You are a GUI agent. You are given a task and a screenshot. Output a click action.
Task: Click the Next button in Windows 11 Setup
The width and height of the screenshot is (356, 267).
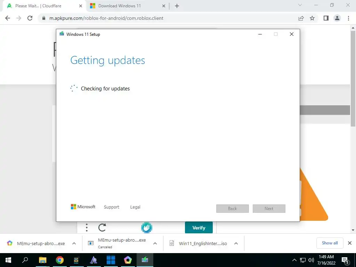tap(269, 209)
